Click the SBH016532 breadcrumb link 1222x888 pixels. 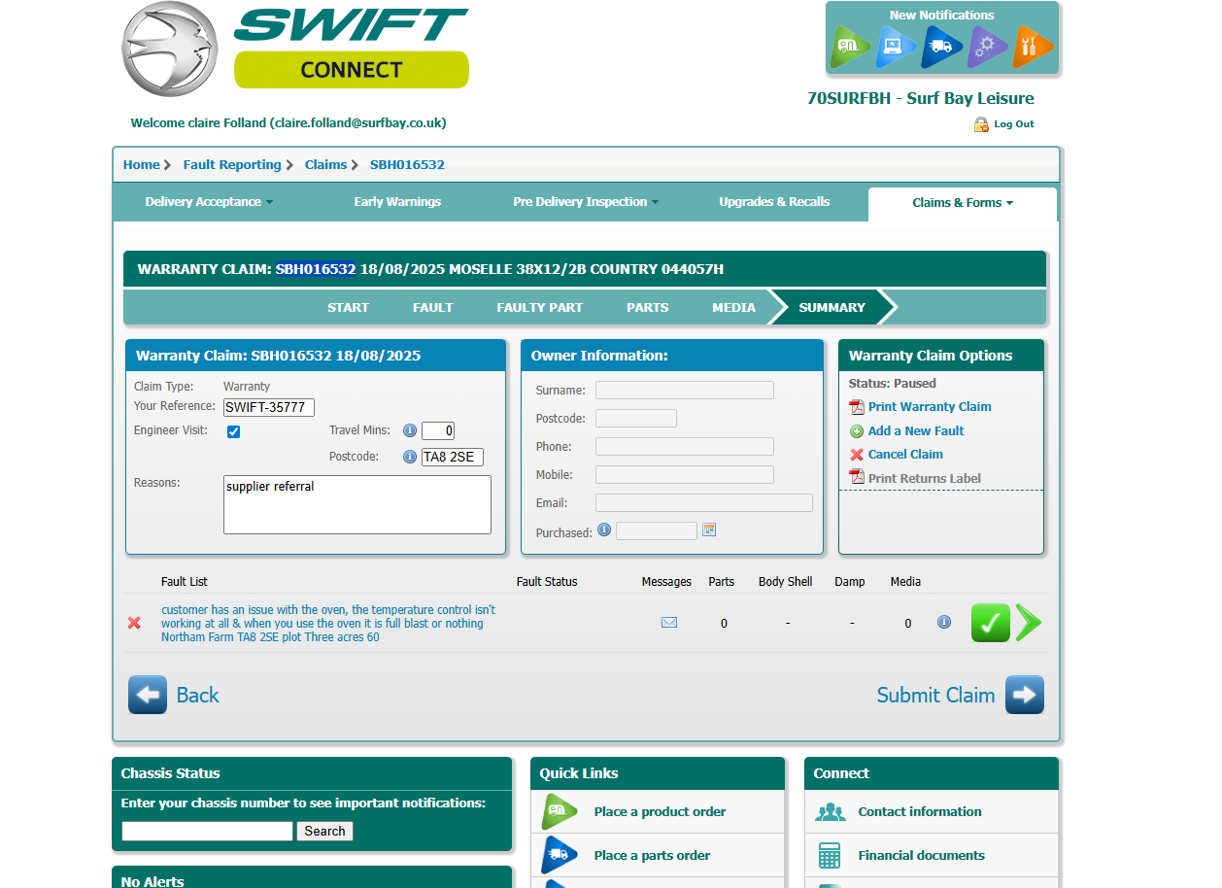click(407, 164)
